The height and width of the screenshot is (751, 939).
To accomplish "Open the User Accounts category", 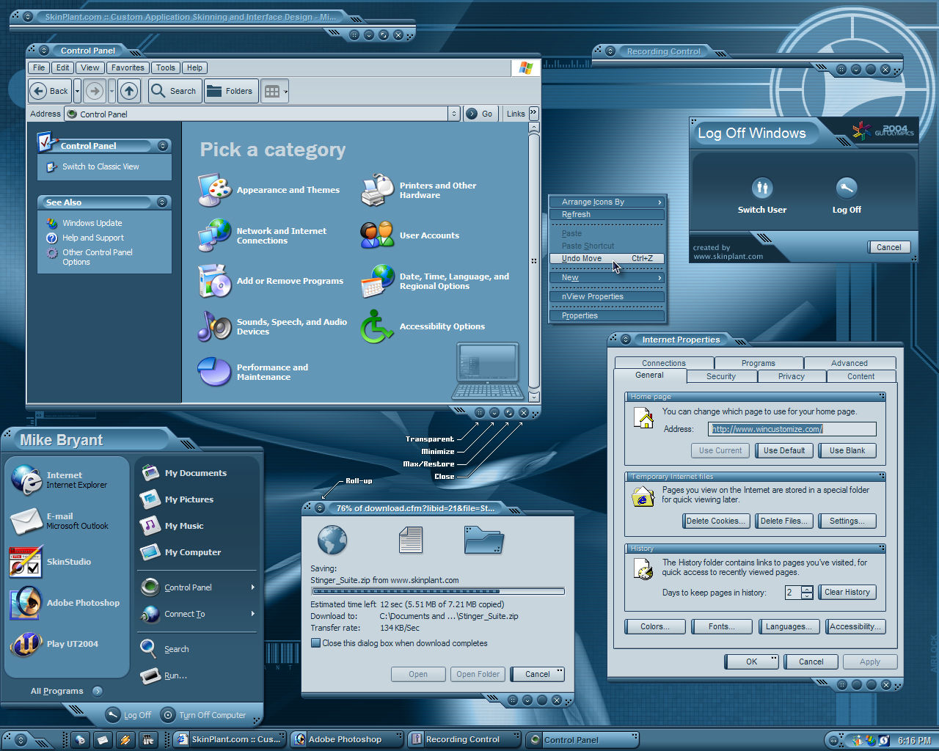I will click(x=430, y=235).
